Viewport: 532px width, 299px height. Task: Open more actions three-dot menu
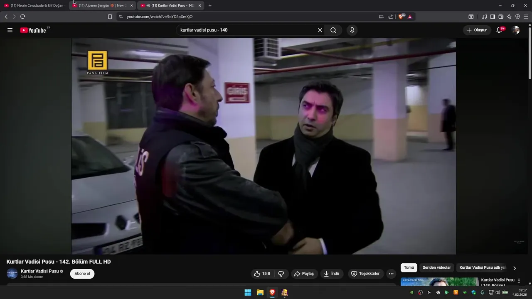[391, 274]
